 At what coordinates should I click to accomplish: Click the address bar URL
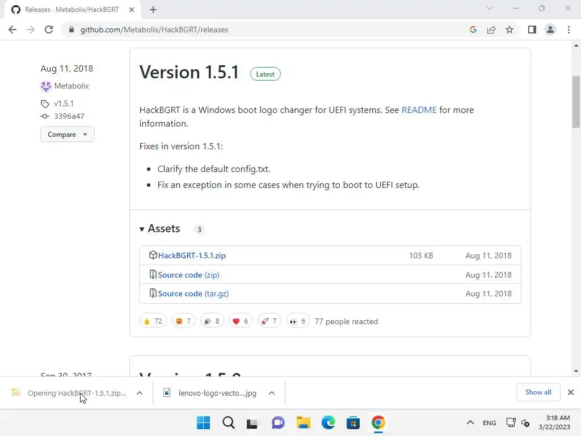[x=154, y=30]
